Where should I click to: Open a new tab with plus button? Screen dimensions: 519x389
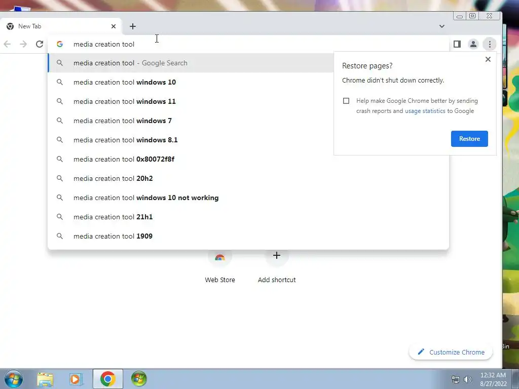pyautogui.click(x=133, y=26)
